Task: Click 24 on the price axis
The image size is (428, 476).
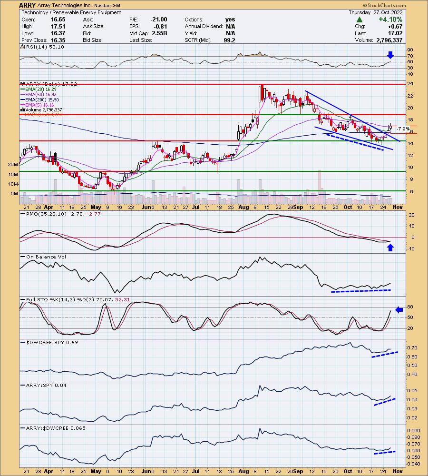Action: point(410,84)
